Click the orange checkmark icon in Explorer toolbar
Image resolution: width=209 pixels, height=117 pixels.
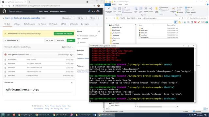[x=199, y=22]
